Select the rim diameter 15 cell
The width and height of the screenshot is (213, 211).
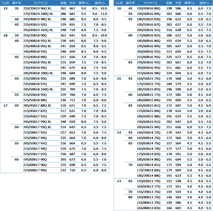pyautogui.click(x=119, y=78)
